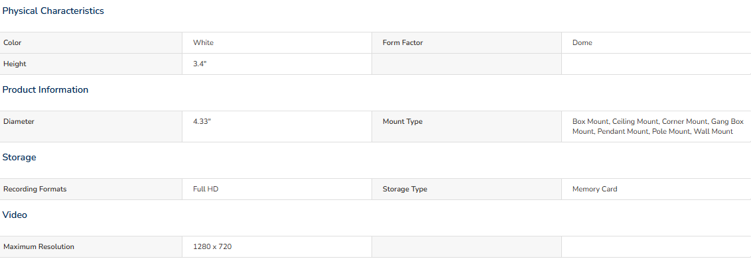Screen dimensions: 751x259
Task: Select the mount types list text
Action: click(x=658, y=127)
